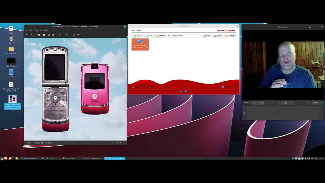Open Edit menu in image viewer
The height and width of the screenshot is (183, 325).
pyautogui.click(x=31, y=30)
